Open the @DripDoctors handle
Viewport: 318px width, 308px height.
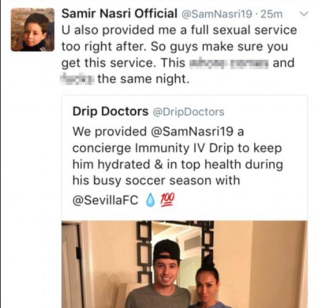tap(188, 112)
